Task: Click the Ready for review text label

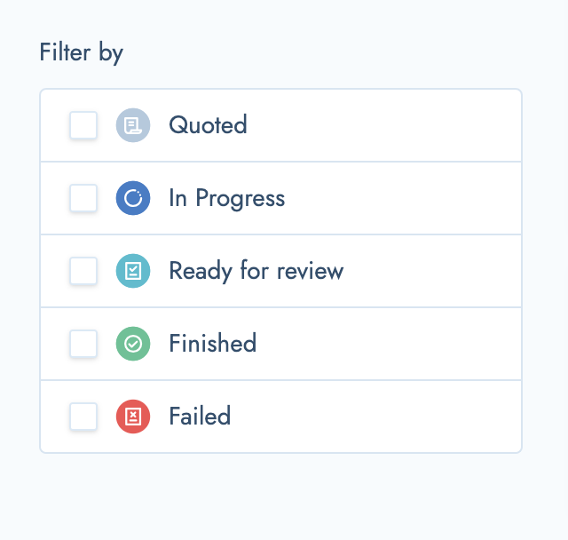Action: coord(256,271)
